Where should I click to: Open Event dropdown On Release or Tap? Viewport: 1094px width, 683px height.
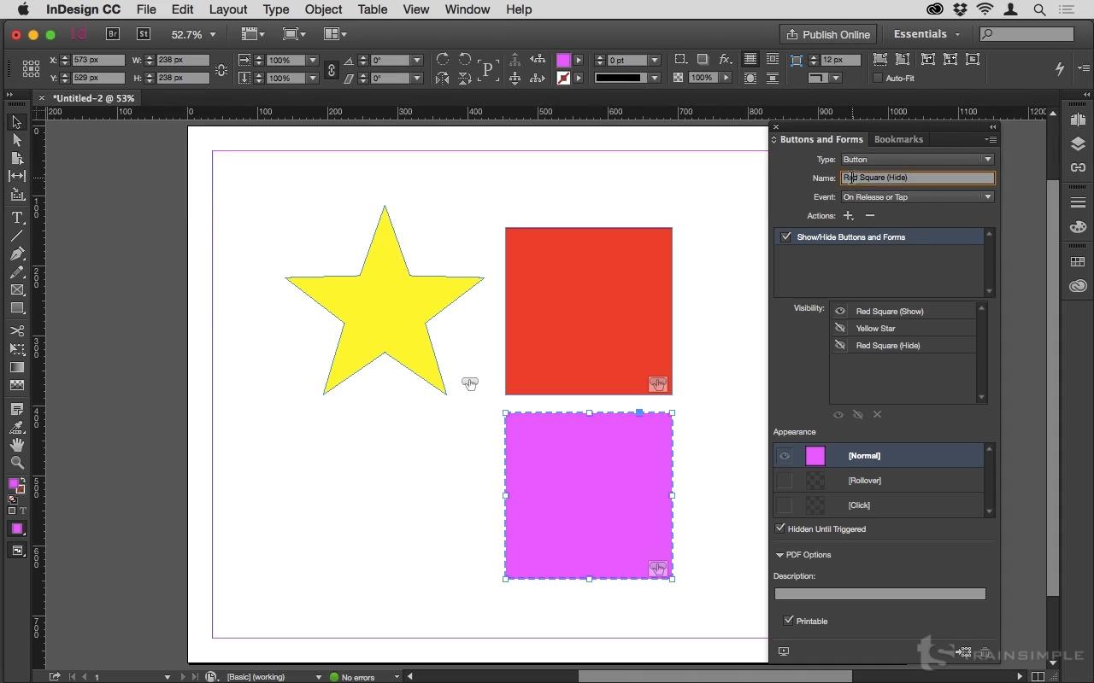(917, 196)
